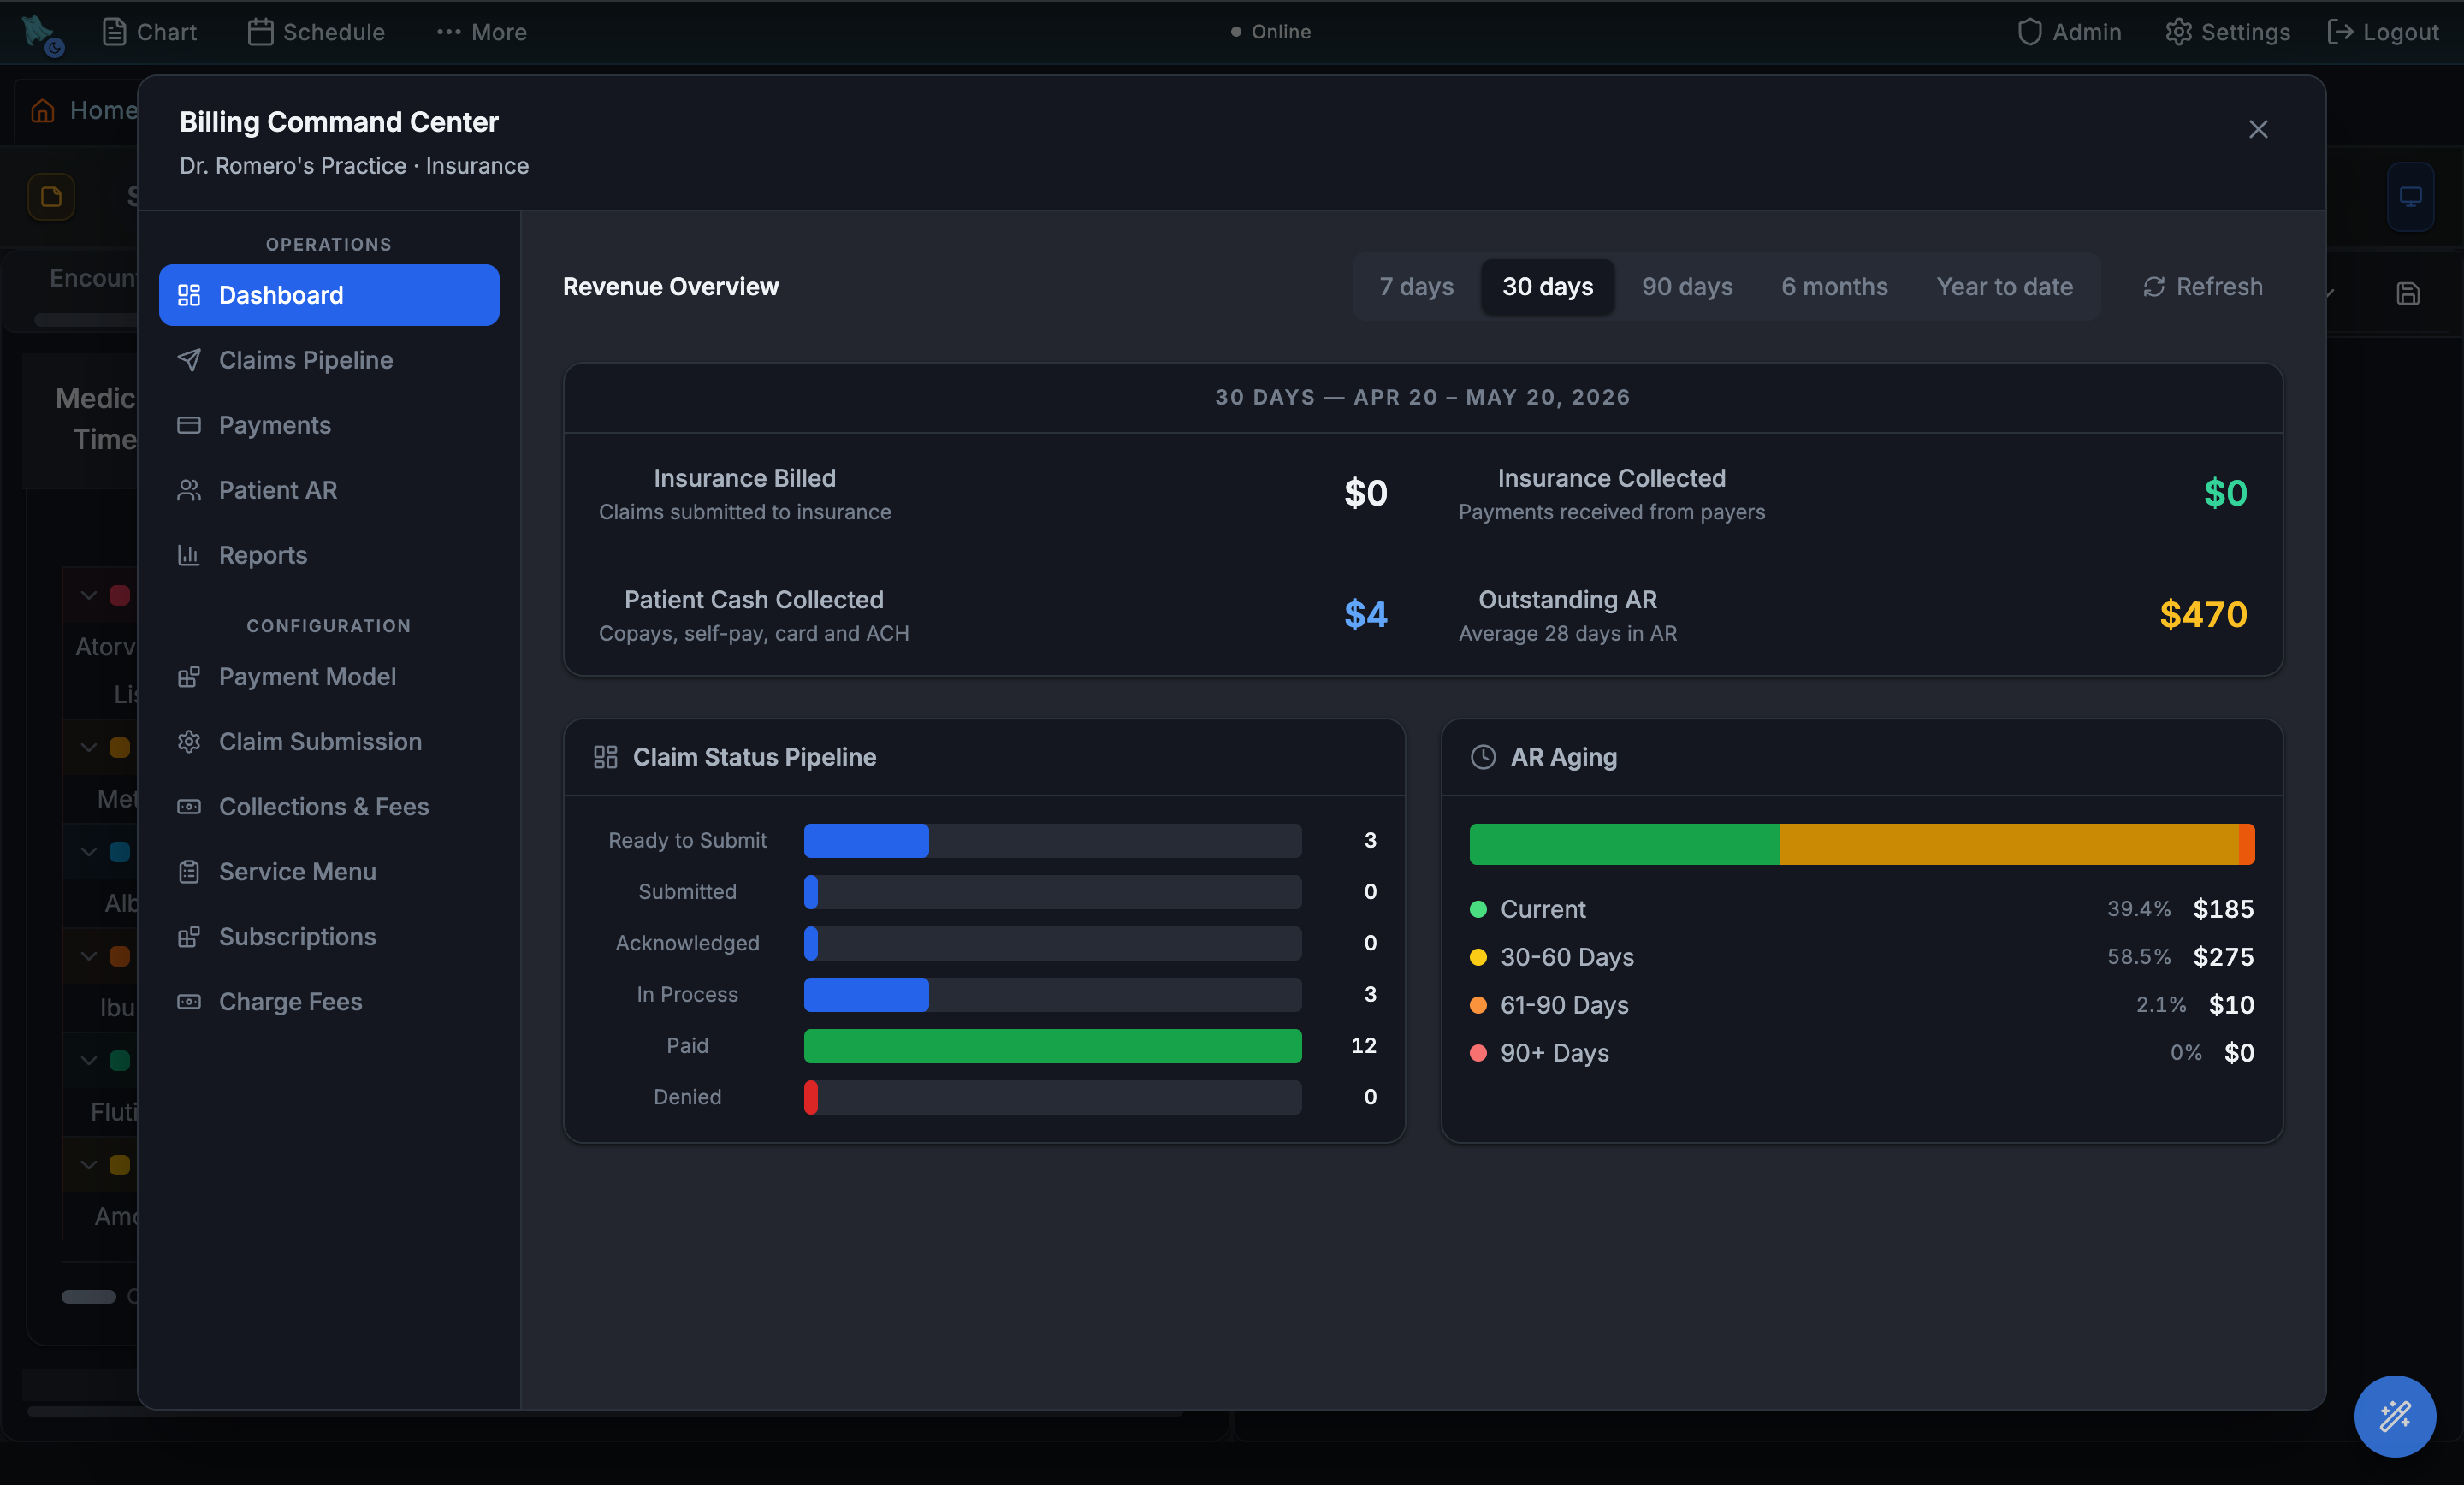
Task: Open Settings from the top bar
Action: (x=2227, y=32)
